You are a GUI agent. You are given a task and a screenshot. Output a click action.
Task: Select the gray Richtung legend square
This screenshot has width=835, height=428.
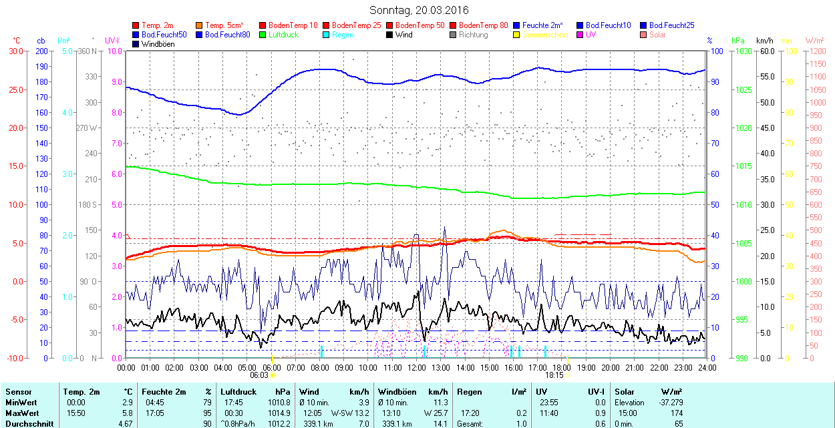pos(453,35)
